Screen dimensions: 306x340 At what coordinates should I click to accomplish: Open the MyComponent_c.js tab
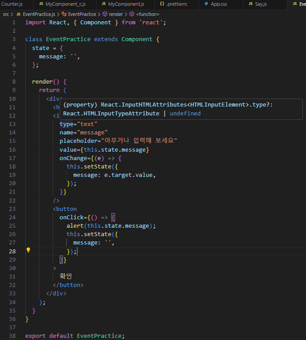tap(65, 4)
